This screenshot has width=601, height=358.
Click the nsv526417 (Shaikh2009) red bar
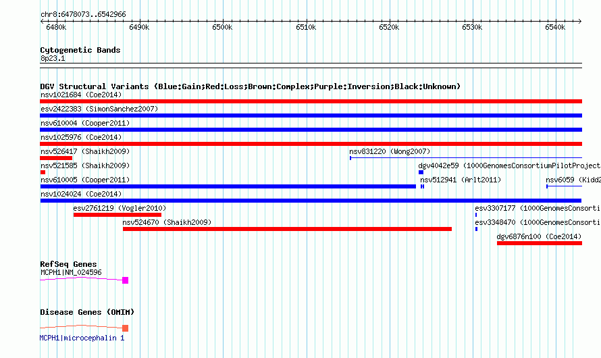click(56, 158)
